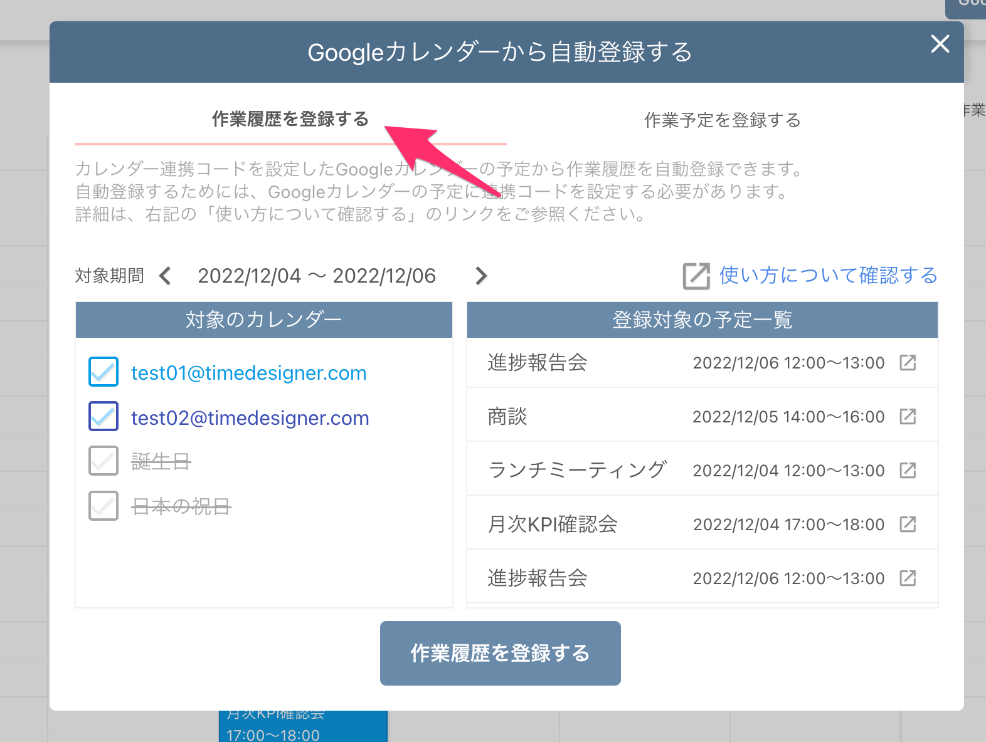Open 月次KPI確認会 event external link icon
The image size is (986, 742).
tap(908, 524)
